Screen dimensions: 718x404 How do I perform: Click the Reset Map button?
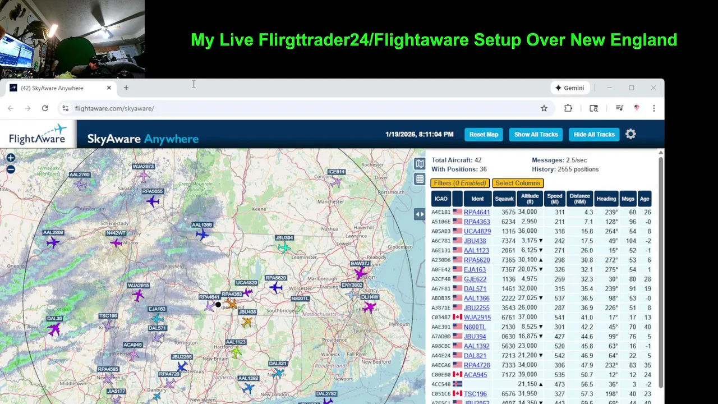pos(484,134)
